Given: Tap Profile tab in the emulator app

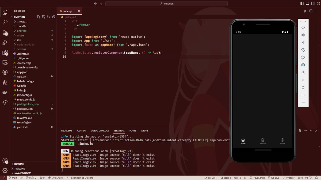Looking at the screenshot, I should (x=282, y=141).
